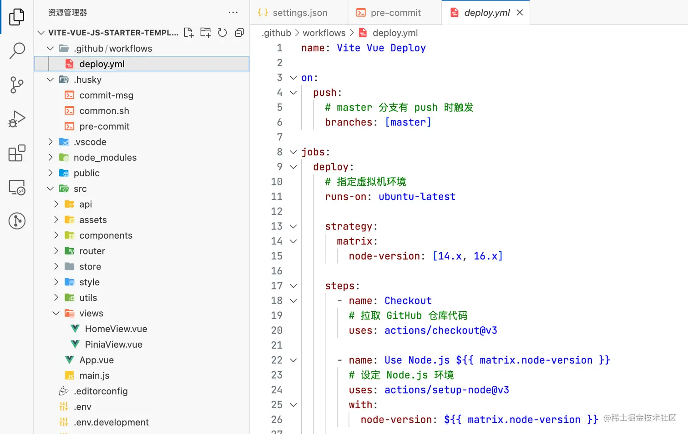Collapse the VITE-VUE-JS-STARTER-TEMPLATE project root
The width and height of the screenshot is (688, 434).
[41, 33]
